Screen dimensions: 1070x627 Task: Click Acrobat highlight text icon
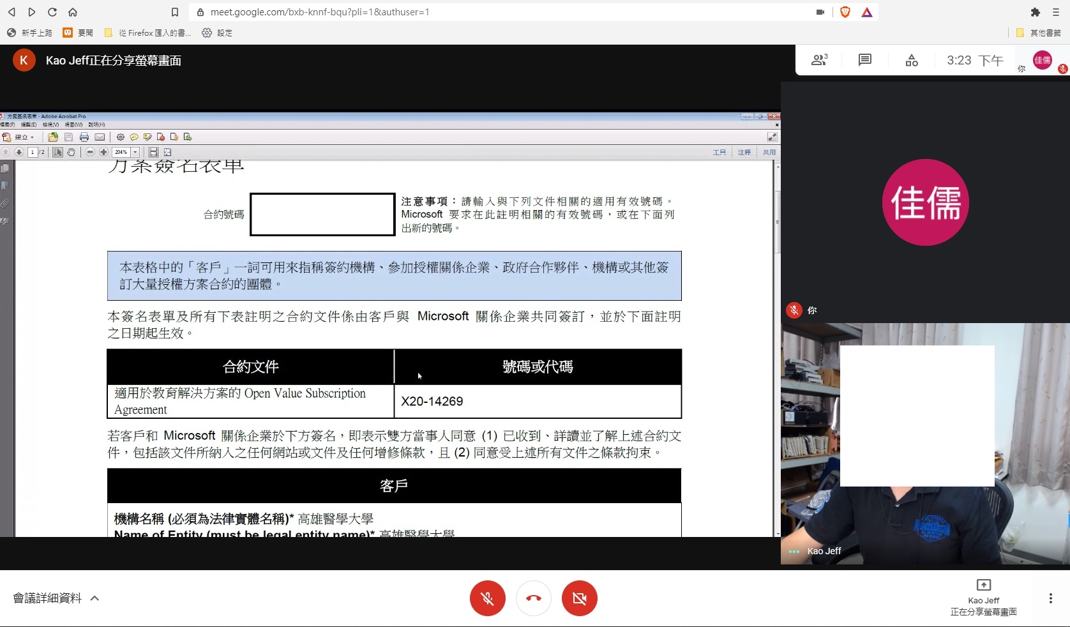(147, 137)
